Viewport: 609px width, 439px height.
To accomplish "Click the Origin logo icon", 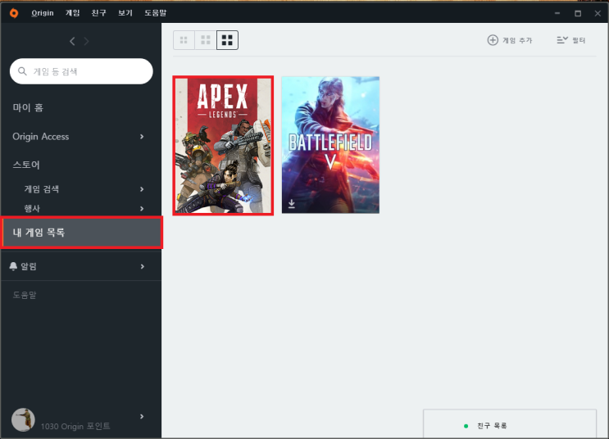I will point(14,13).
